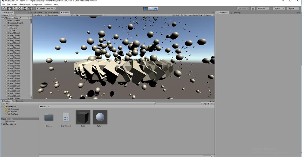Viewport: 302px width, 157px height.
Task: Click the Step frame button
Action: click(155, 9)
